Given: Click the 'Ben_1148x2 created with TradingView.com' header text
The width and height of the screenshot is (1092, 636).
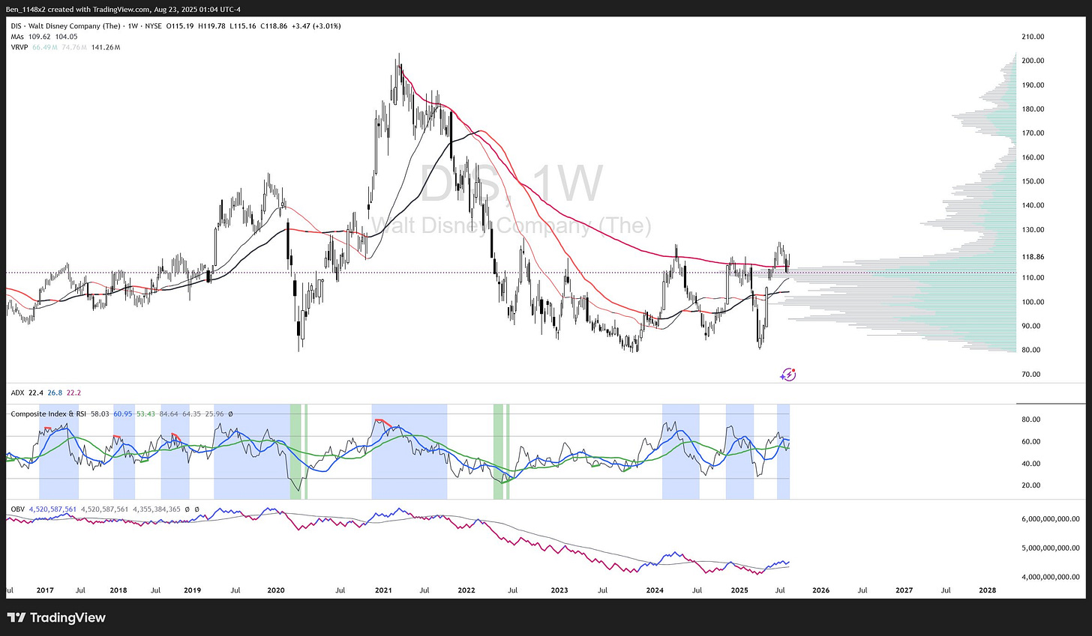Looking at the screenshot, I should pos(78,9).
